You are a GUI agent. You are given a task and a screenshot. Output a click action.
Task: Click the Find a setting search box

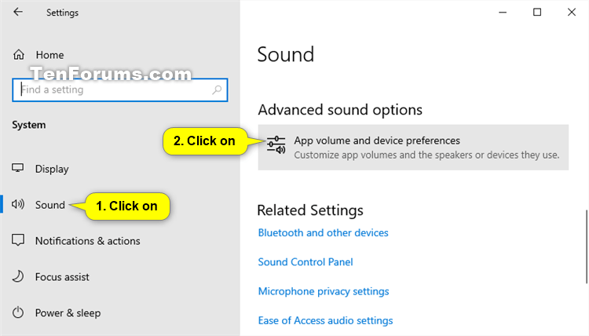[x=120, y=89]
